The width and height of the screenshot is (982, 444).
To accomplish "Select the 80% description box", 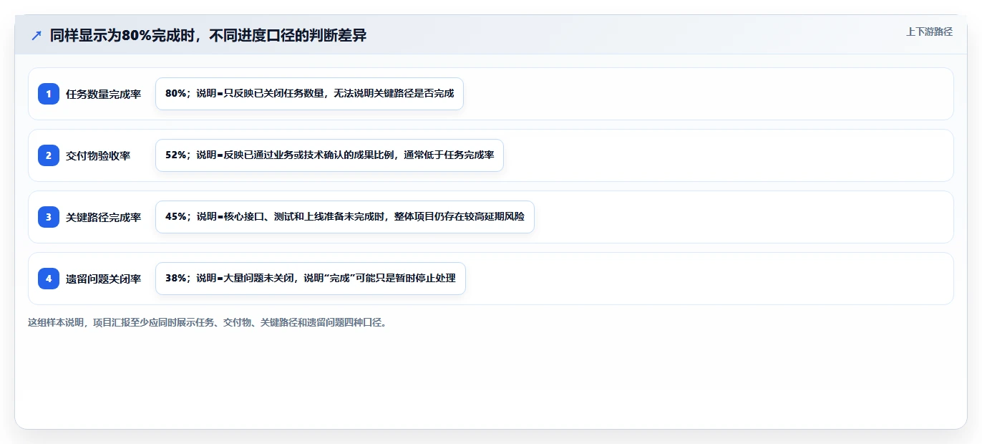I will pos(309,94).
